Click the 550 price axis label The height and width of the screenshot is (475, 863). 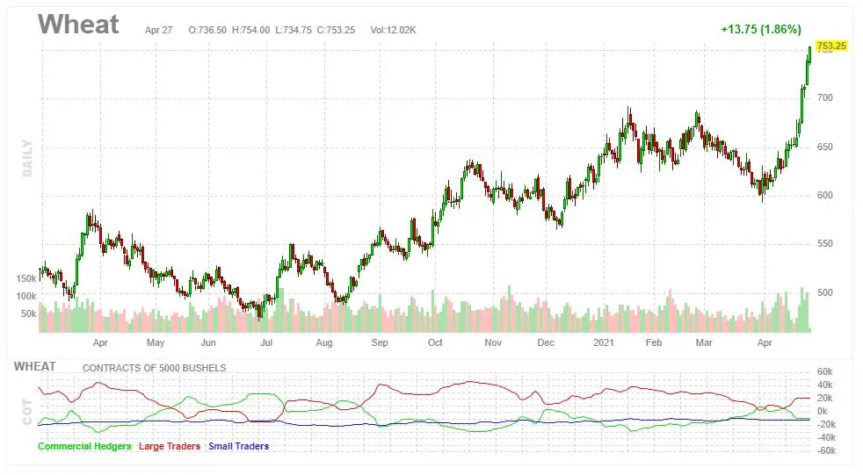click(825, 244)
